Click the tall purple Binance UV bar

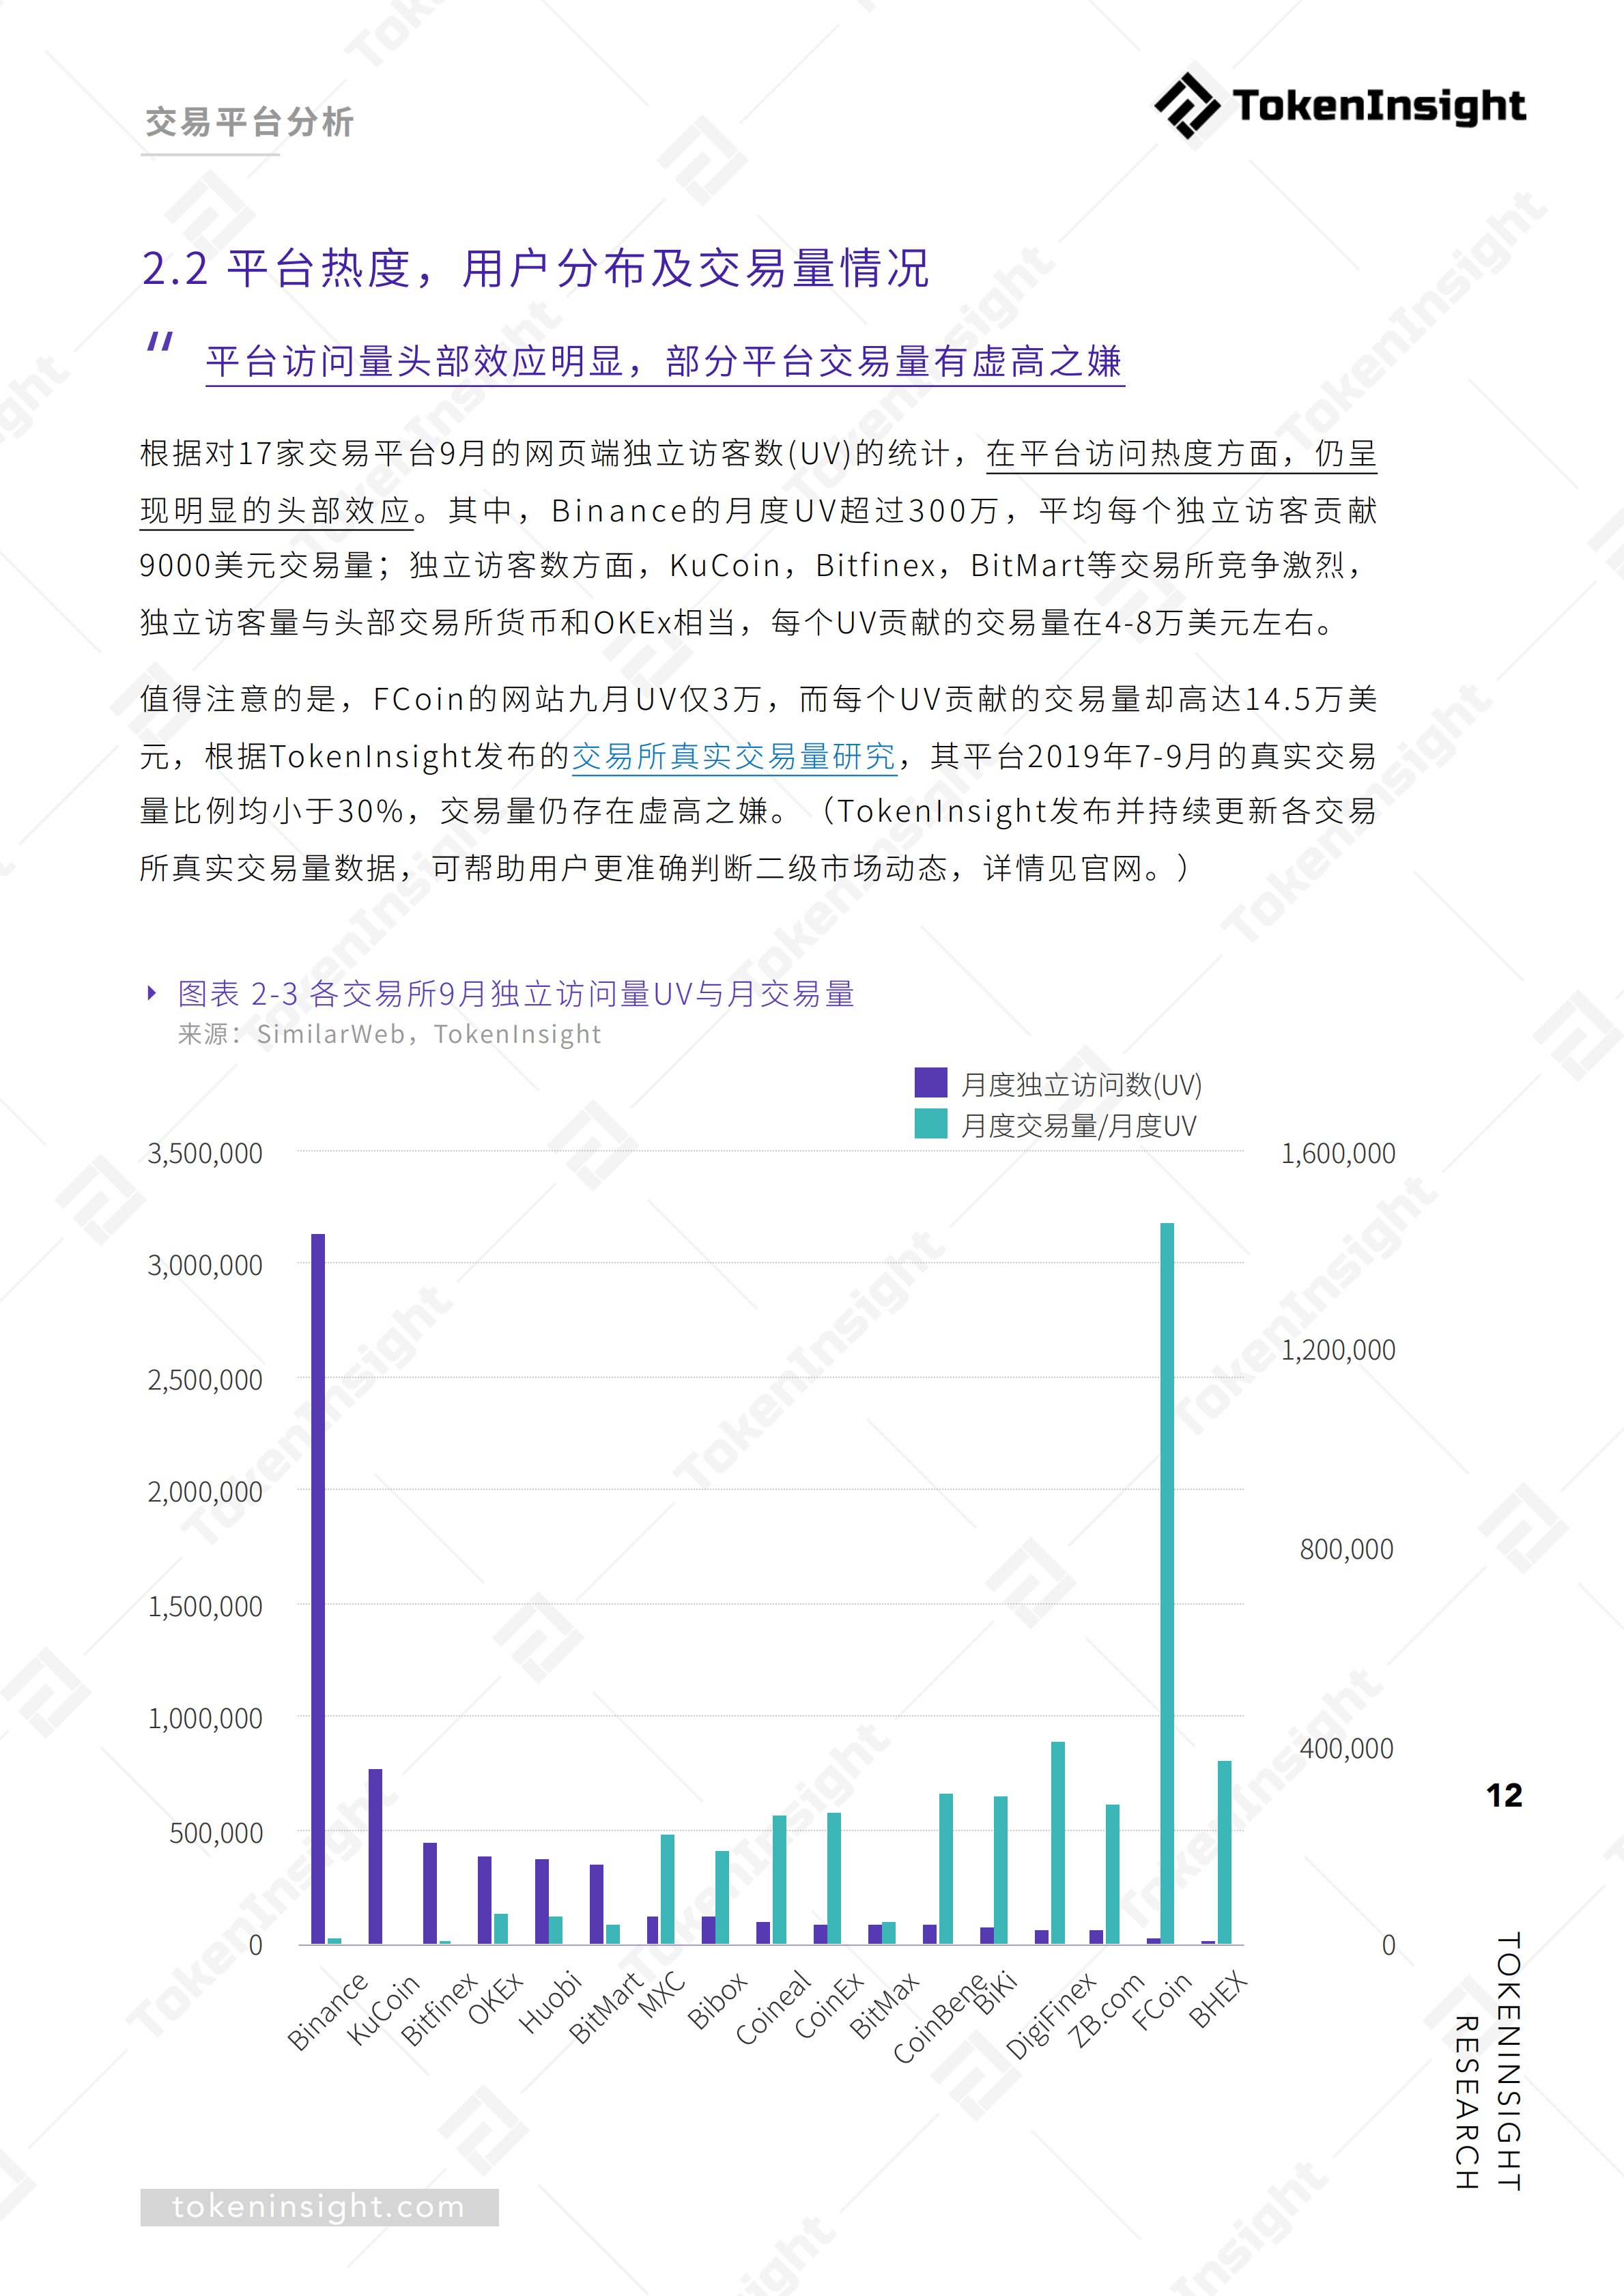coord(318,1589)
